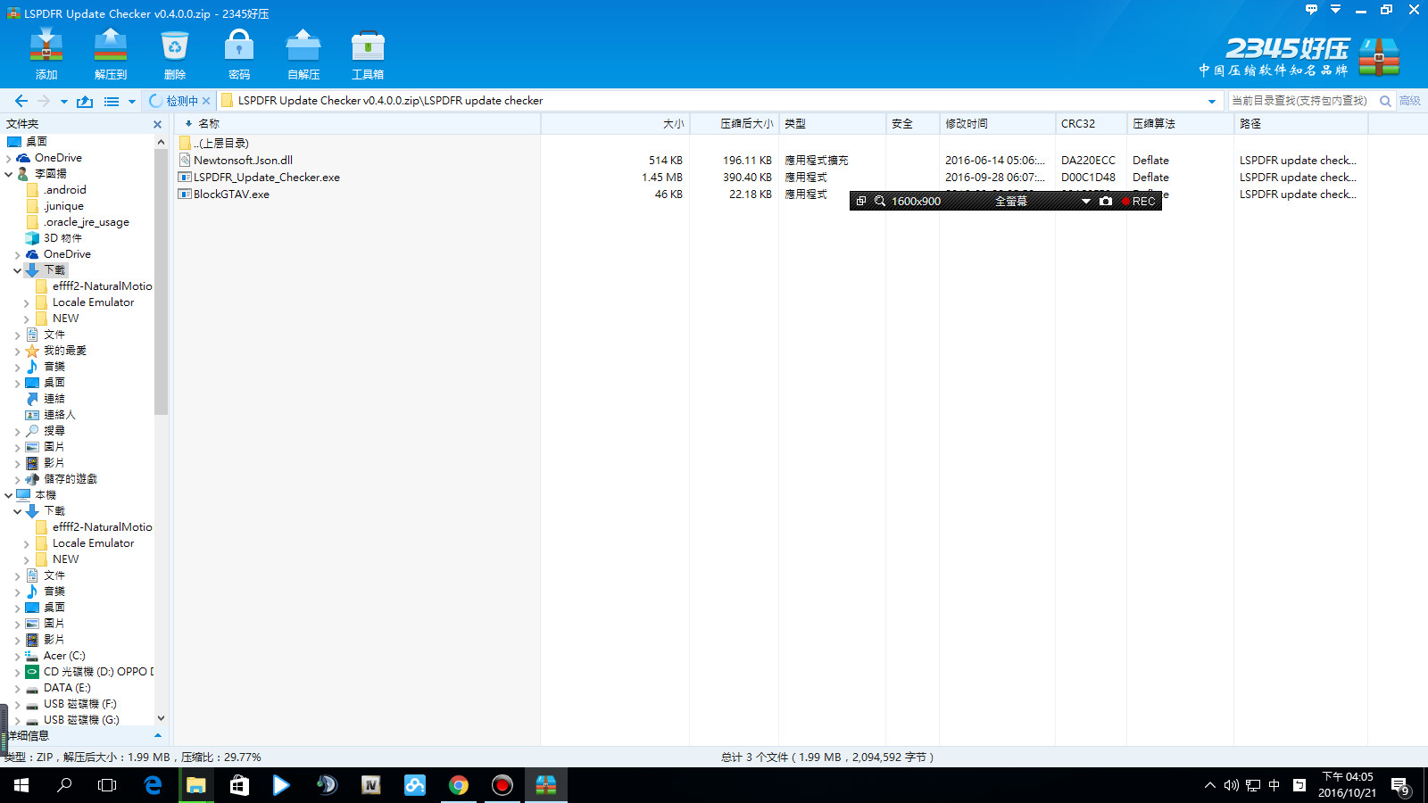Viewport: 1428px width, 803px height.
Task: Expand the address path dropdown
Action: [x=1211, y=101]
